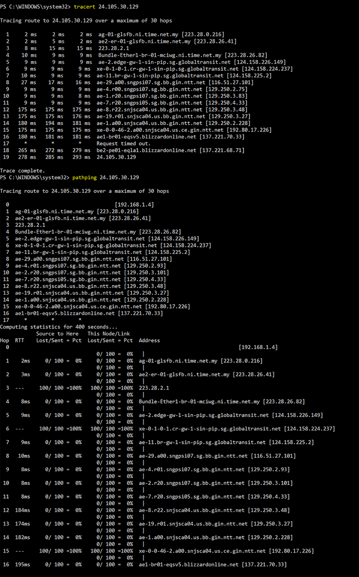Click the 24.105.30.129 address on tracert hop 19

click(117, 157)
